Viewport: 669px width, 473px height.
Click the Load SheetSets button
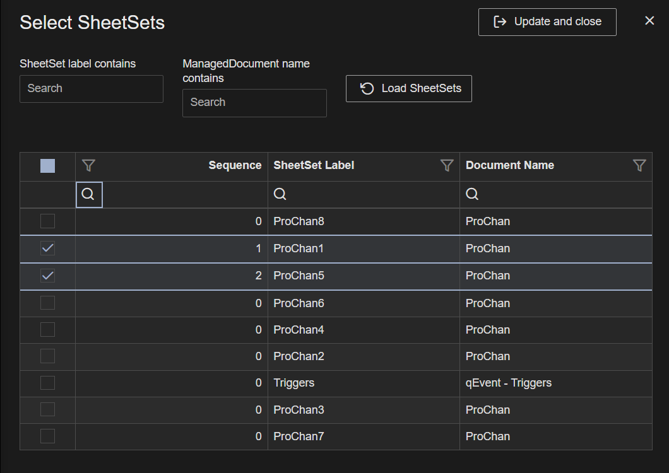pyautogui.click(x=409, y=89)
